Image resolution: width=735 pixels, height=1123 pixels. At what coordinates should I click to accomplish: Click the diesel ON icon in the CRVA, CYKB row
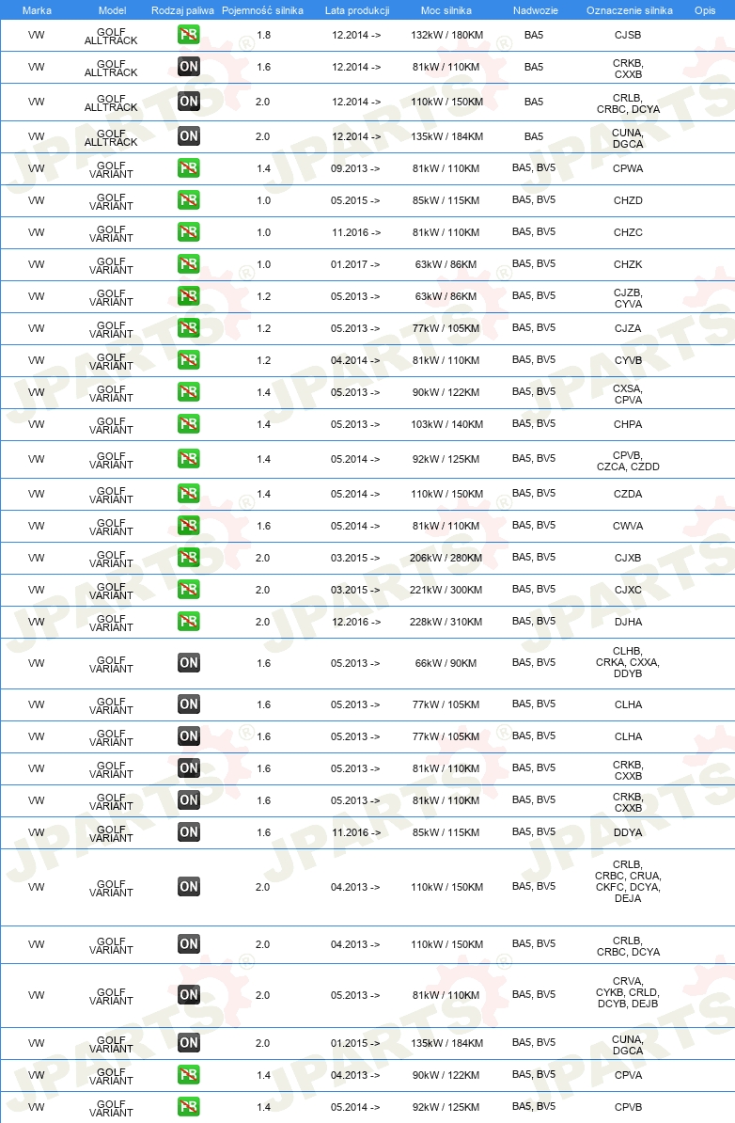[x=189, y=994]
